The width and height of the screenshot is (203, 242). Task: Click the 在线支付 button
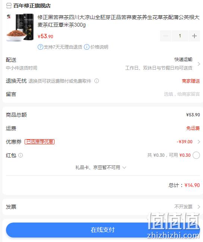click(103, 230)
